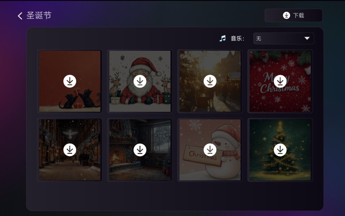Click the music note icon
Screen dimensions: 345x216
pos(223,38)
